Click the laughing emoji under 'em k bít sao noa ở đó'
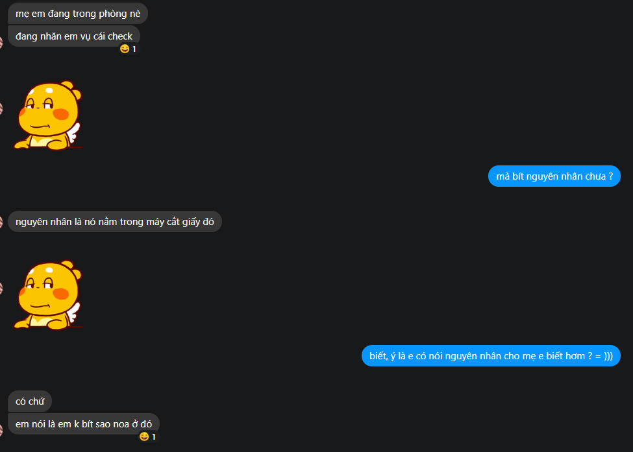The height and width of the screenshot is (452, 633). (x=144, y=436)
